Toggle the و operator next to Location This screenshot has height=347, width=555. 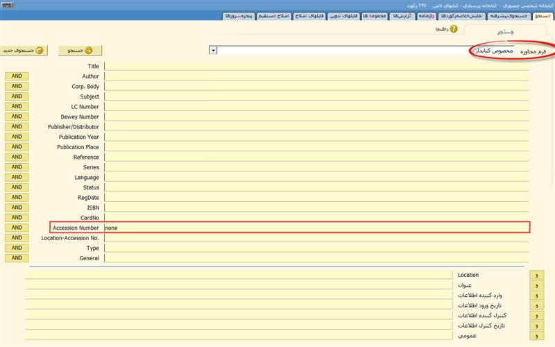[x=536, y=276]
